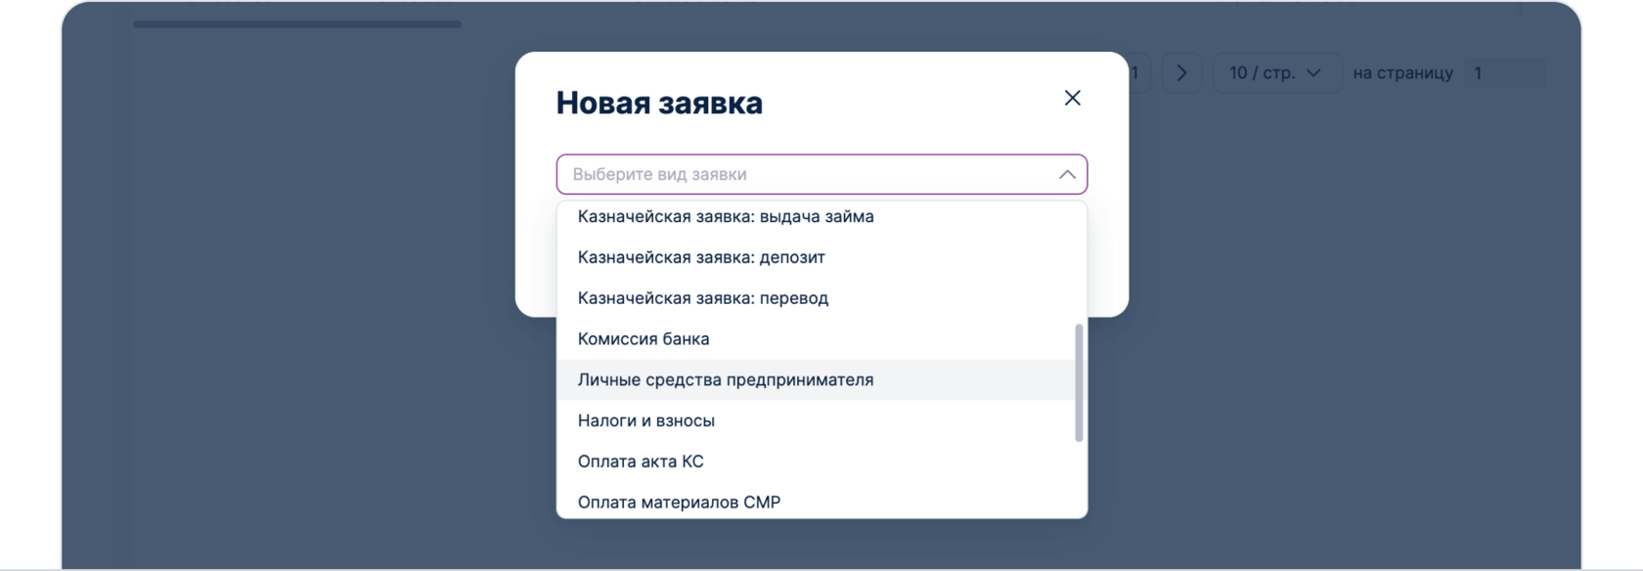1643x571 pixels.
Task: Click the Новая заявка heading
Action: click(x=659, y=103)
